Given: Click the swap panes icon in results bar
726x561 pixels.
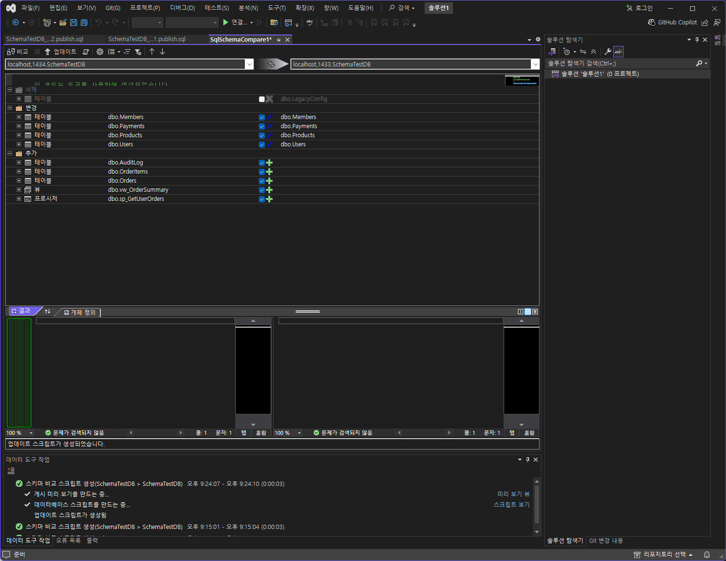Looking at the screenshot, I should pyautogui.click(x=47, y=311).
